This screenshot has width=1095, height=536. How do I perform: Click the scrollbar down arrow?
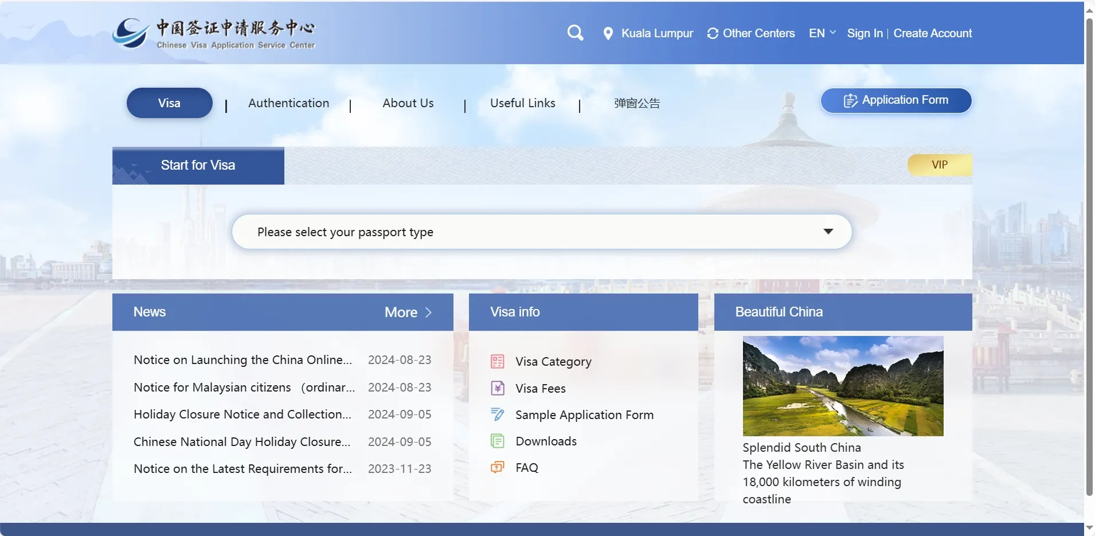pos(1088,527)
